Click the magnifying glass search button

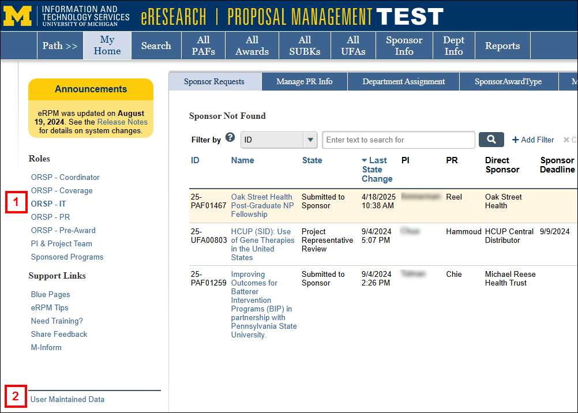tap(491, 140)
